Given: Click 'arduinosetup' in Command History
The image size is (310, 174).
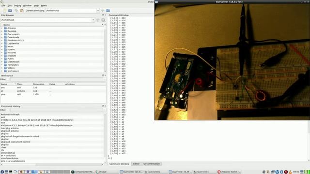Looking at the screenshot, I should click(8, 153).
